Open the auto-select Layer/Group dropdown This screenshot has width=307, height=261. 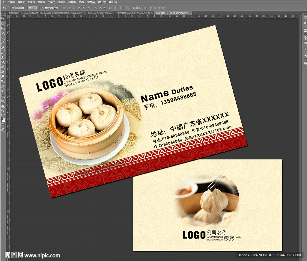[32, 8]
